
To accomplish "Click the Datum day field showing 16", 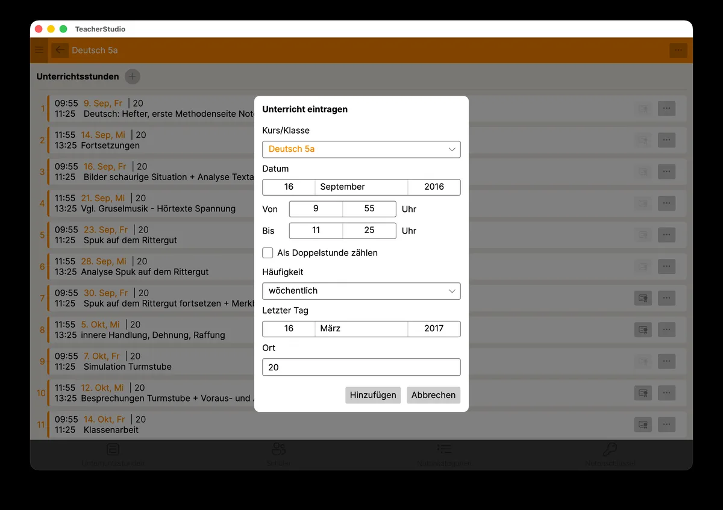I will click(289, 187).
